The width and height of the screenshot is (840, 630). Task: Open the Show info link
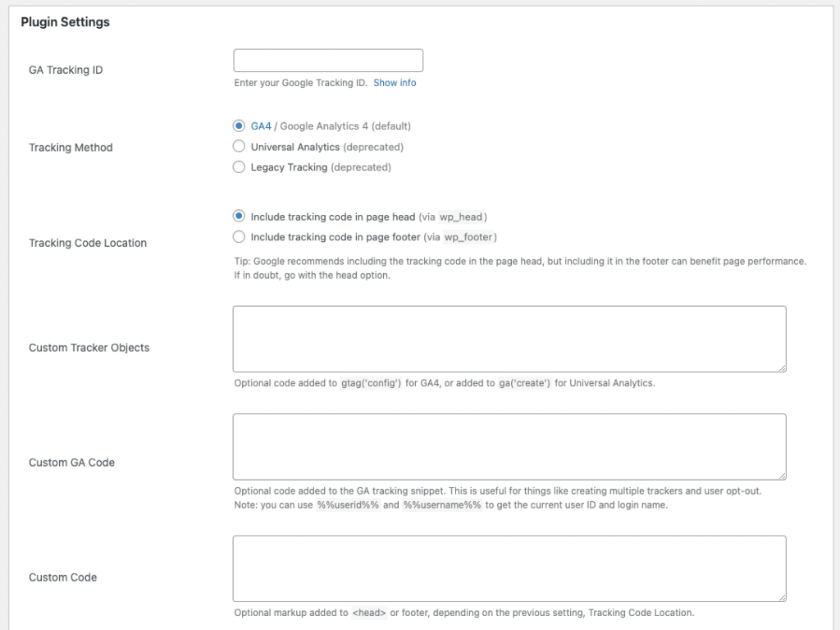pyautogui.click(x=395, y=83)
